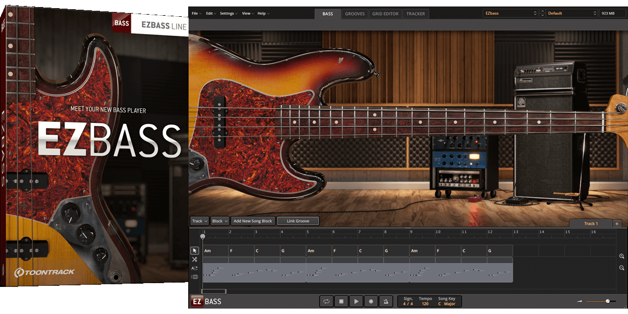This screenshot has height=314, width=628.
Task: Switch to the GROOVES tab
Action: (355, 14)
